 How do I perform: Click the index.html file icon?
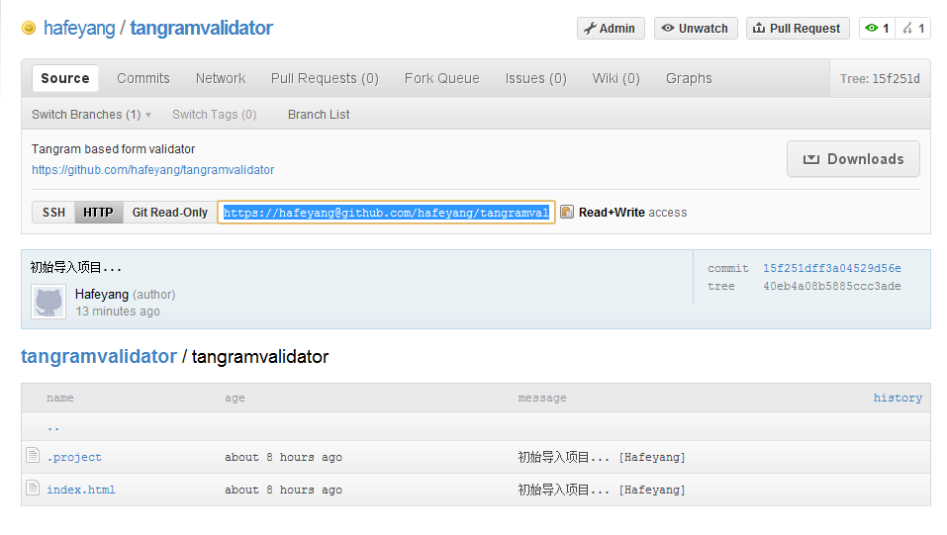[x=33, y=488]
